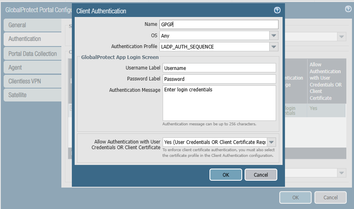Image resolution: width=354 pixels, height=209 pixels.
Task: Expand the Authentication Profile dropdown arrow
Action: [274, 47]
